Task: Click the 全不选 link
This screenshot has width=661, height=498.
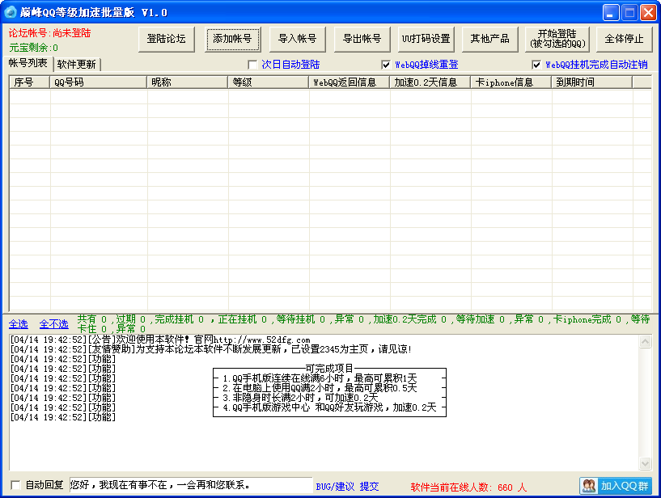Action: [54, 324]
